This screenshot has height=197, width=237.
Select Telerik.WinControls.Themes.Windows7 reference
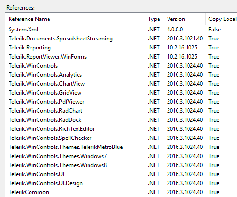(x=58, y=156)
